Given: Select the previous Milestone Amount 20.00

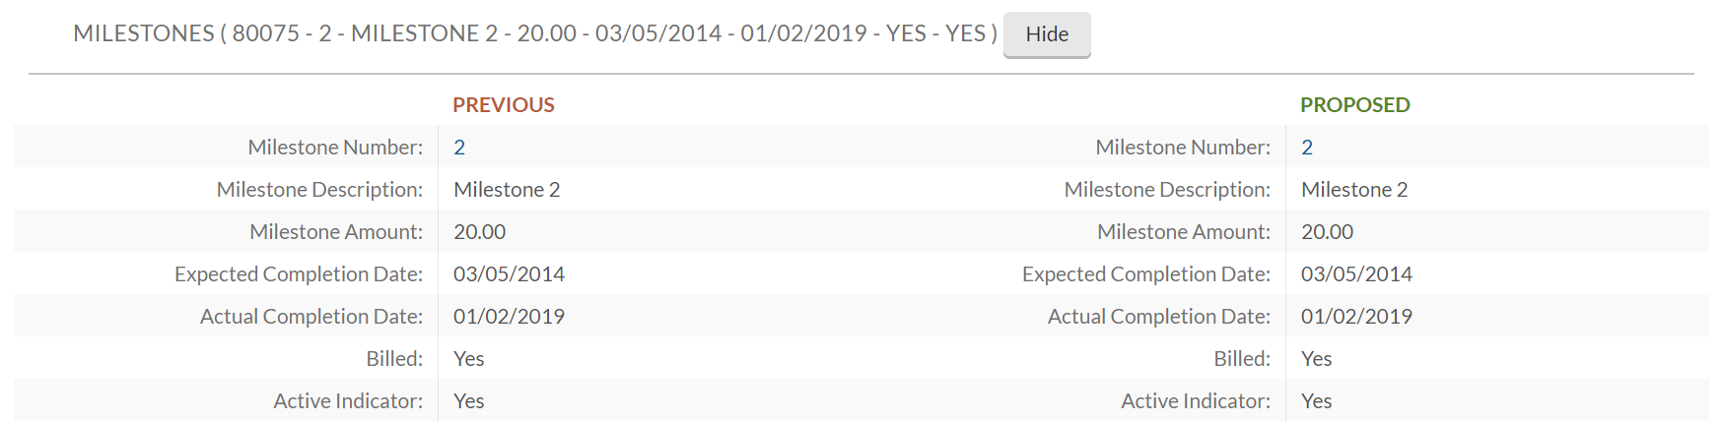Looking at the screenshot, I should [x=479, y=232].
